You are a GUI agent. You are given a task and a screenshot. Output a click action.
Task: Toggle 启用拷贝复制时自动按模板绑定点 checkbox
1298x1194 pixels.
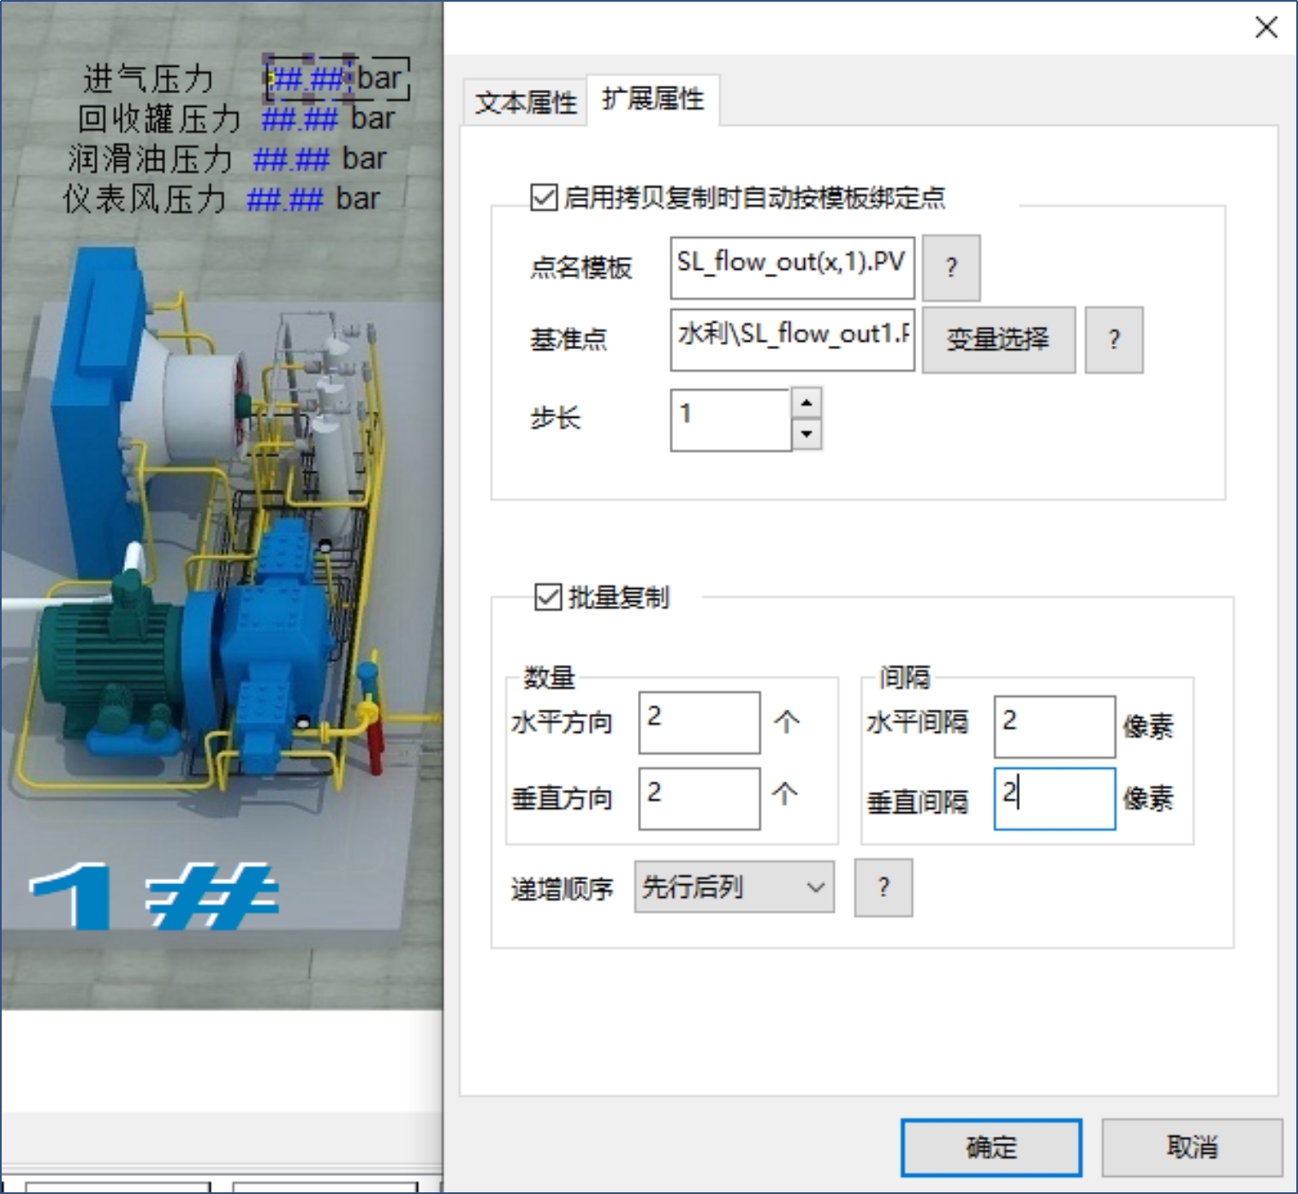pos(544,198)
